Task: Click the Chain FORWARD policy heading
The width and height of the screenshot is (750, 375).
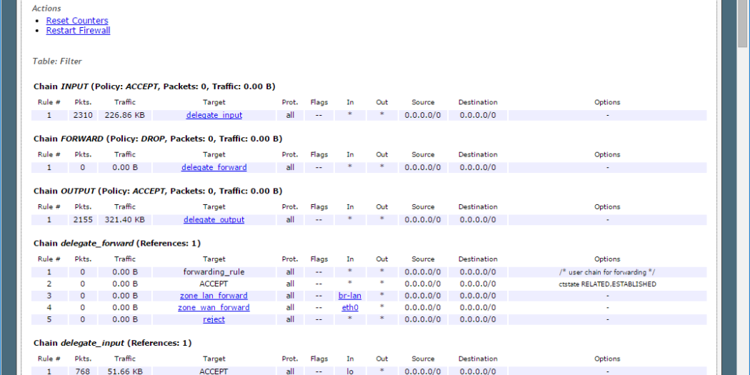Action: pos(157,139)
